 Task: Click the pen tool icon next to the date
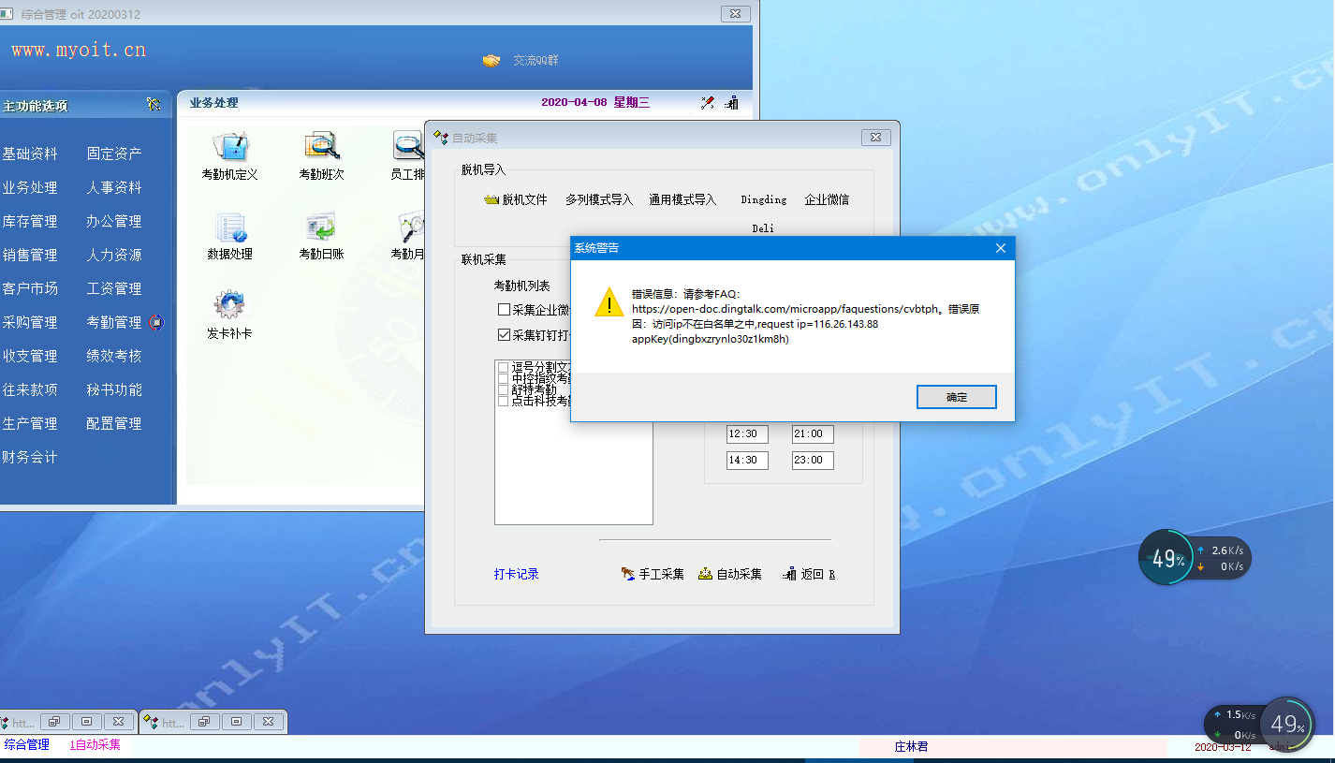click(708, 103)
